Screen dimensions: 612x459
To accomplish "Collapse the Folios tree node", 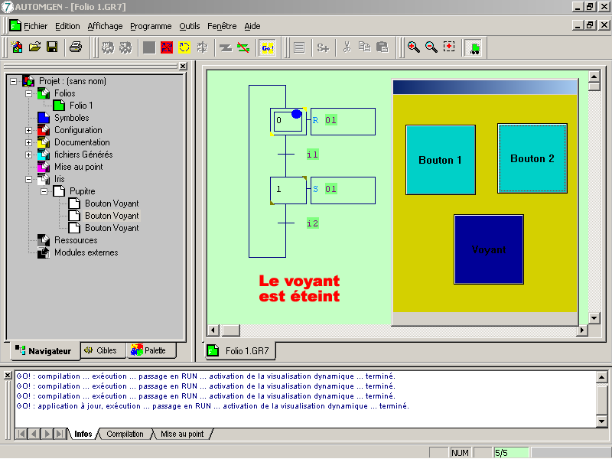I will point(29,93).
